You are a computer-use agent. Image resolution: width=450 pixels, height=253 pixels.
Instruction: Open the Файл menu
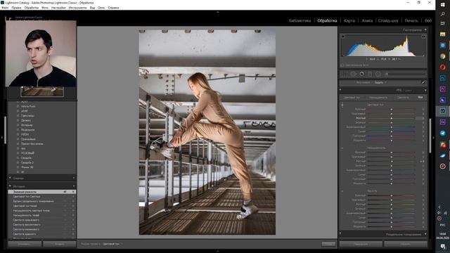[5, 8]
